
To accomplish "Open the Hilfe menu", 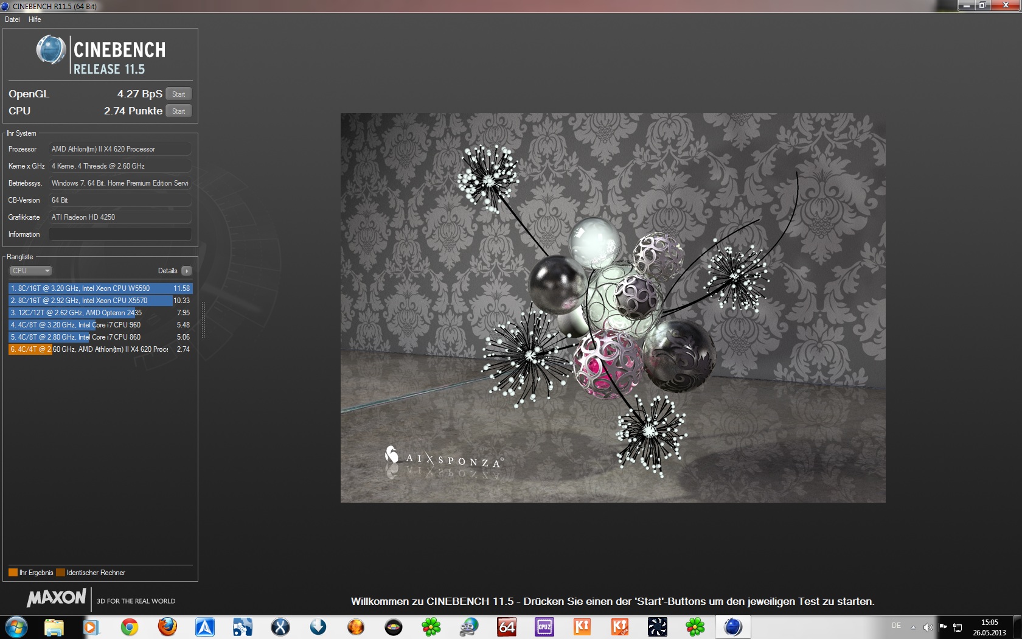I will click(35, 19).
